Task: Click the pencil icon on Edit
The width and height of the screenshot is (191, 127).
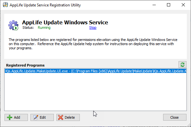Action: pyautogui.click(x=36, y=117)
